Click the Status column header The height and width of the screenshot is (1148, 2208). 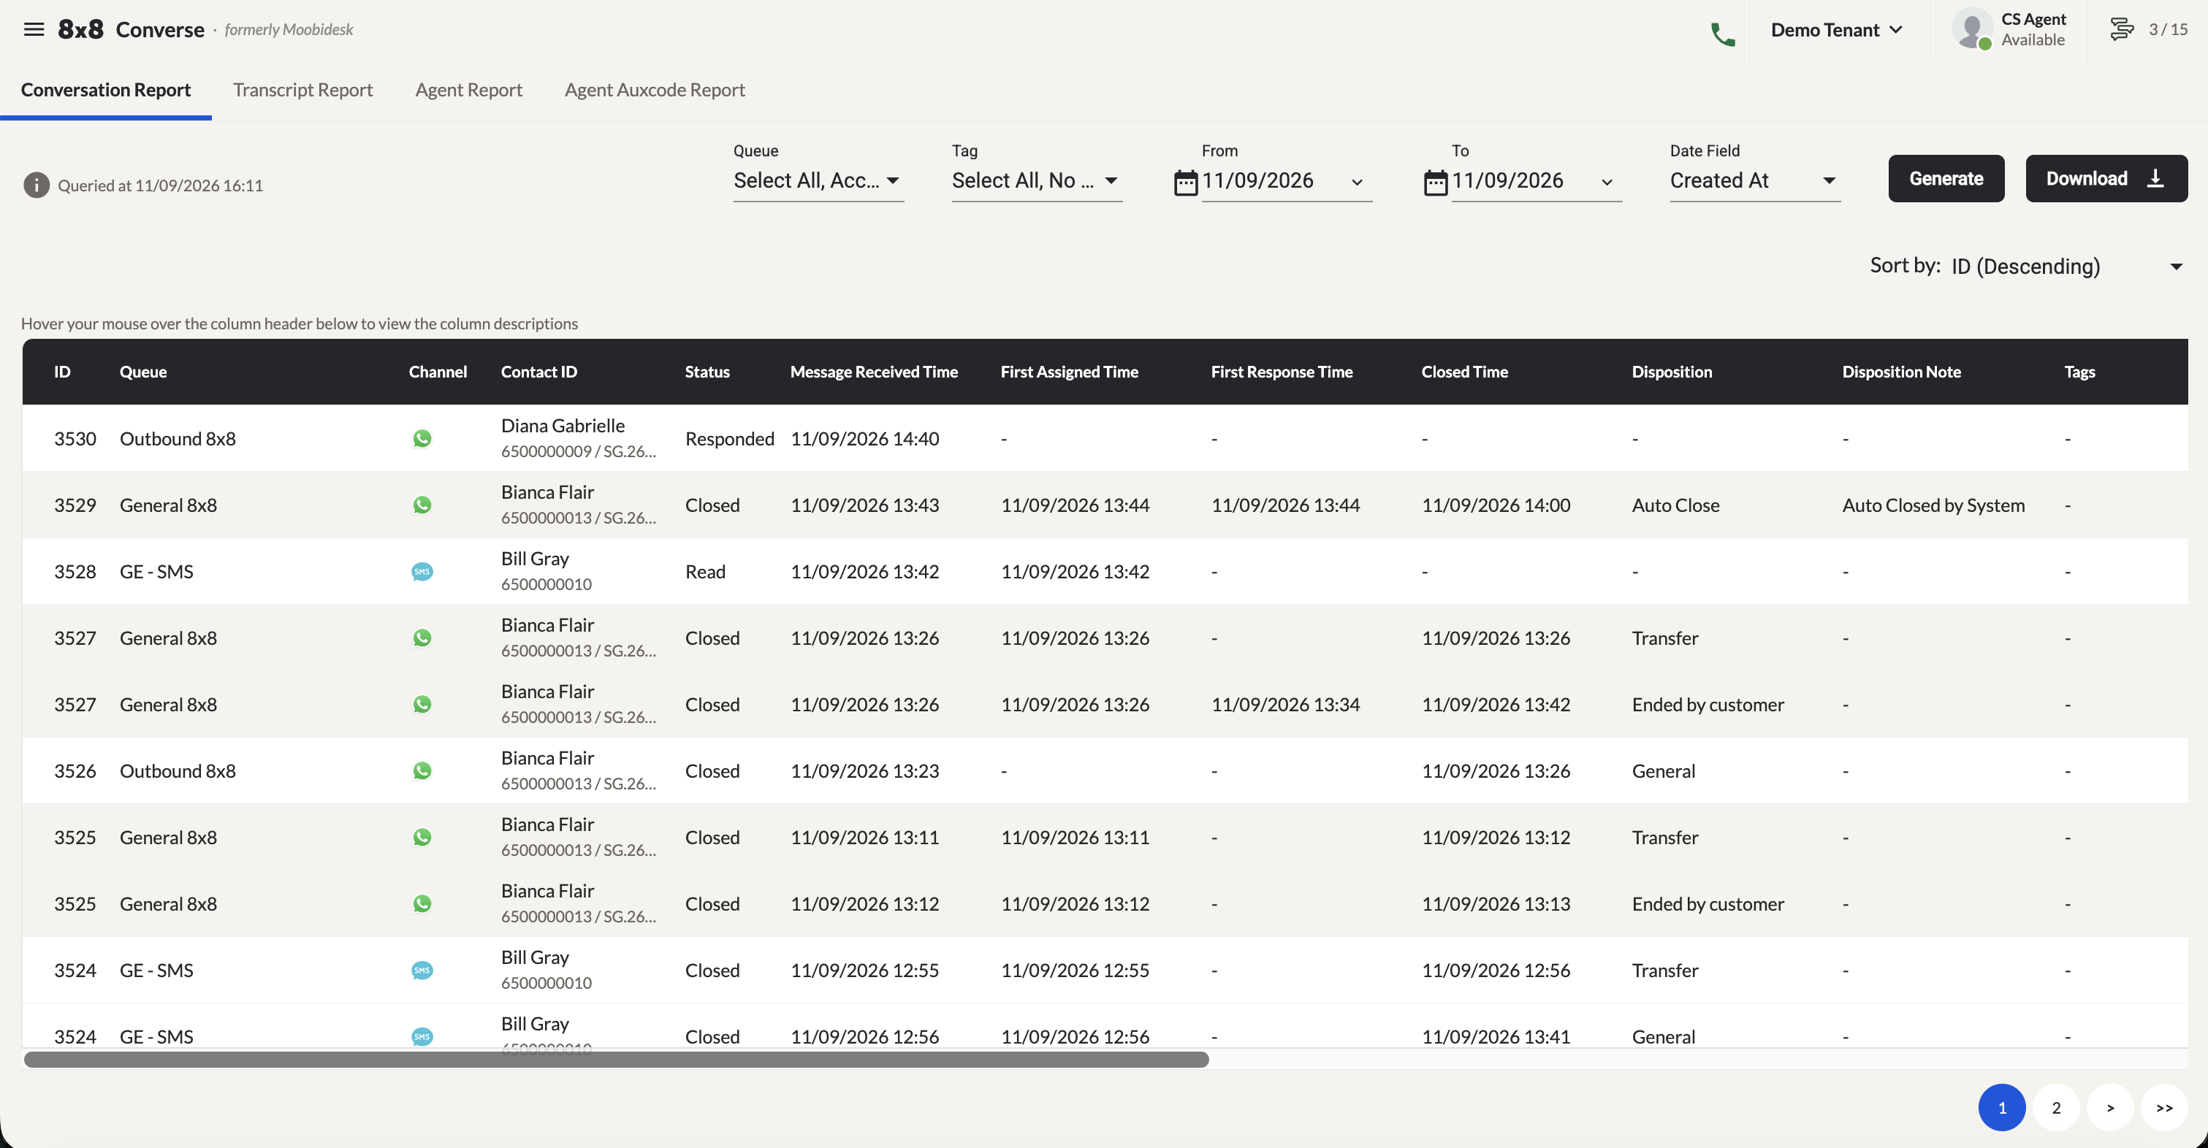[707, 372]
